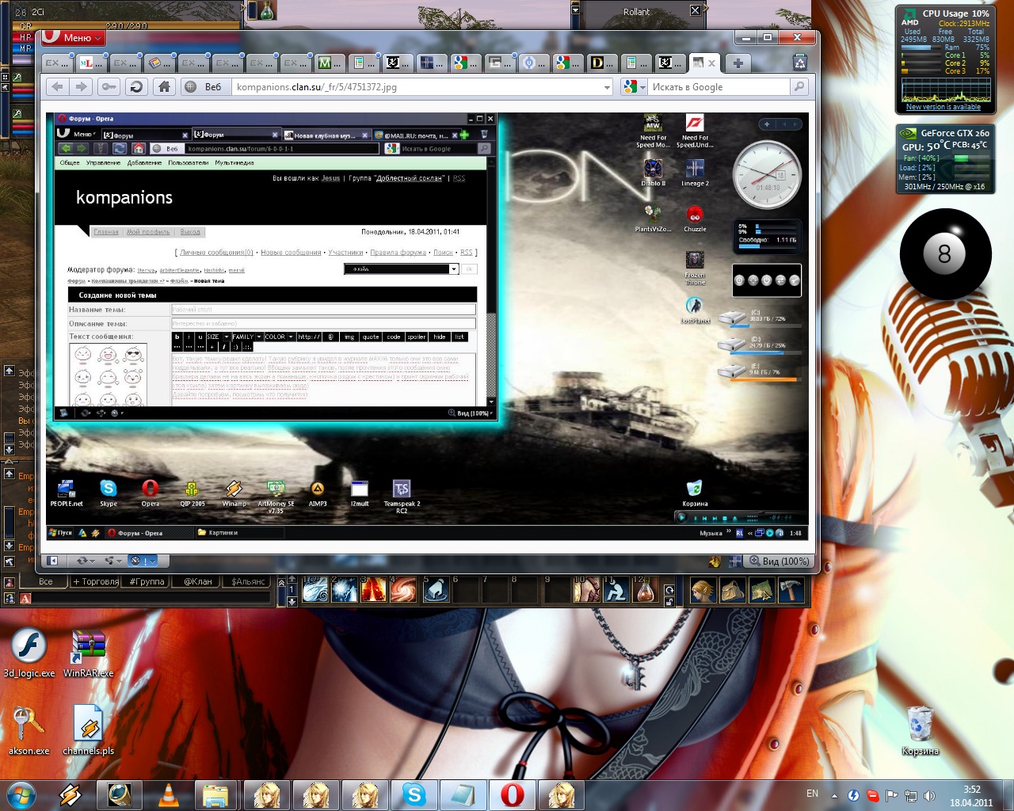Toggle Opera's side panel button in status bar

(53, 561)
